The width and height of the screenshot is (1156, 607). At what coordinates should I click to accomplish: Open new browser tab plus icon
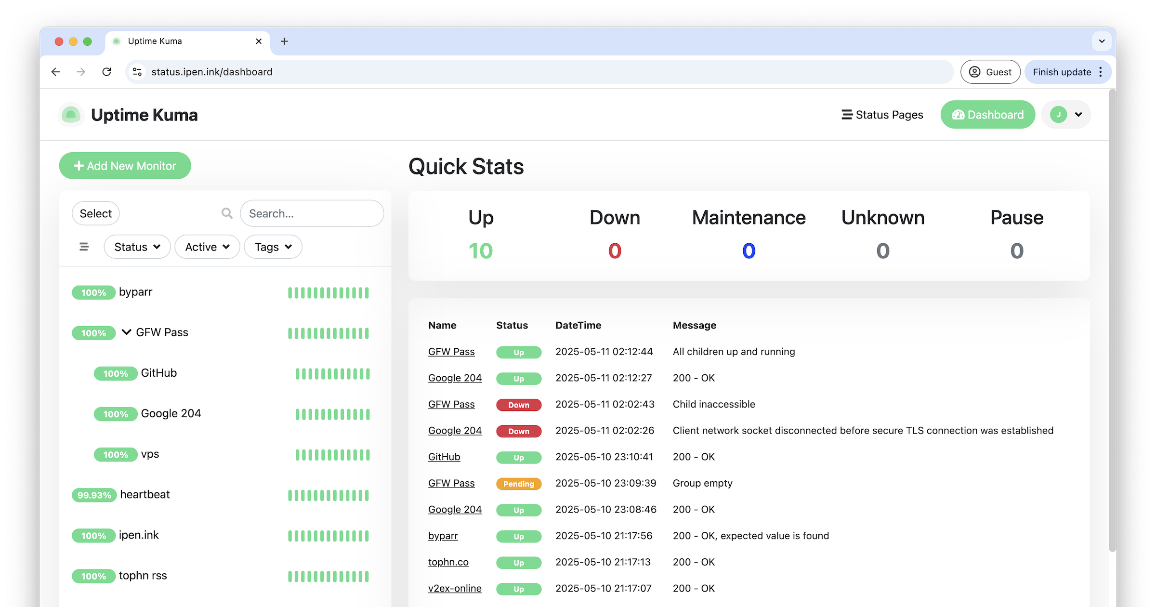(284, 41)
